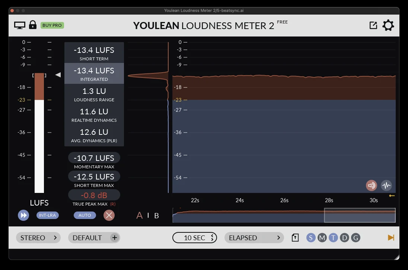Toggle the M momentary graph button

click(x=322, y=238)
